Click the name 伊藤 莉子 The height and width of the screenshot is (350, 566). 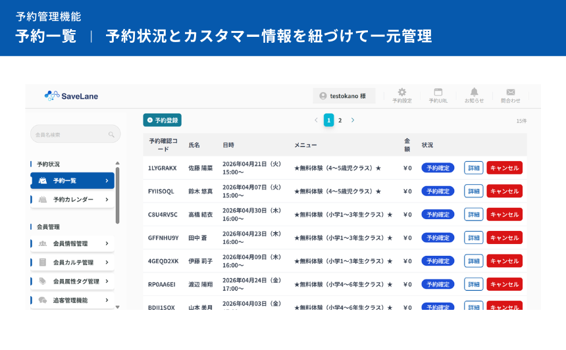[x=200, y=261]
